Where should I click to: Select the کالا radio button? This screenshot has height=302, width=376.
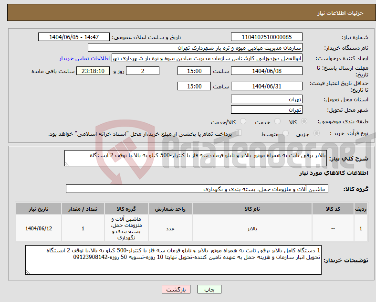click(x=304, y=121)
